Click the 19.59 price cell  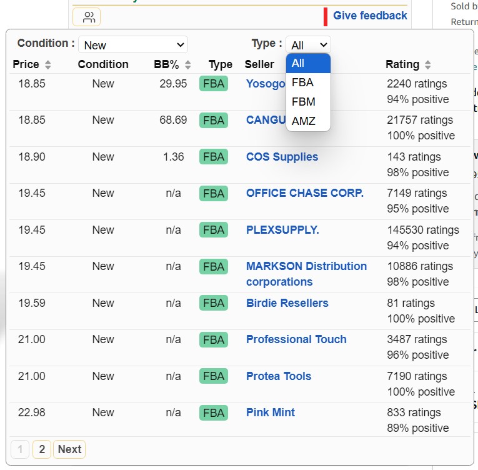pos(32,303)
